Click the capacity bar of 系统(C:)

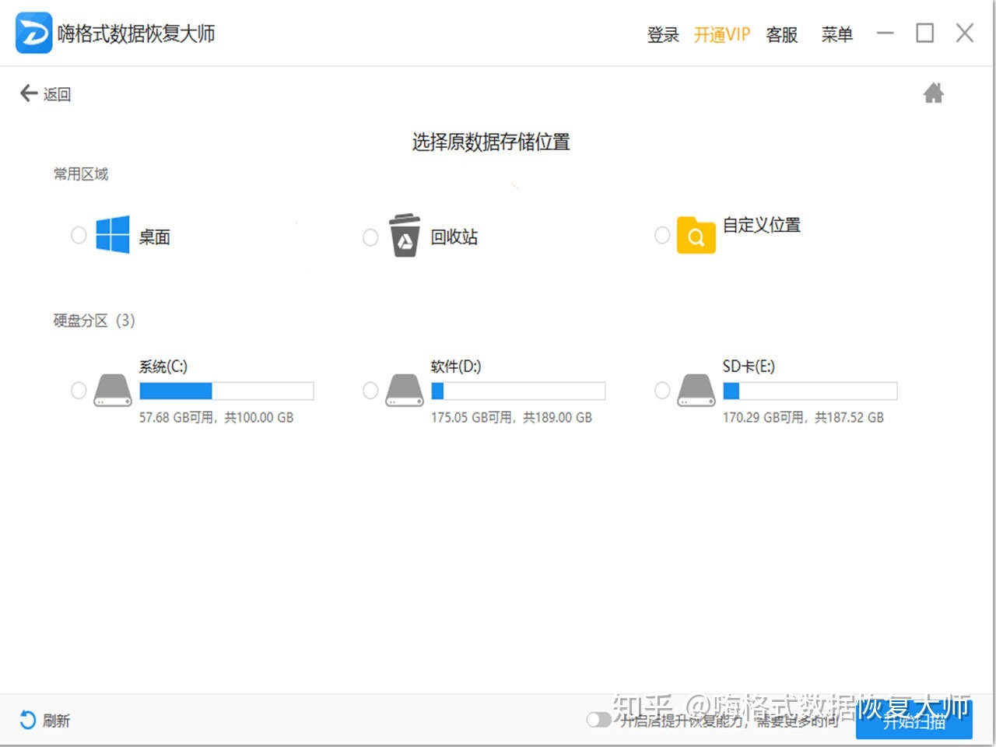pyautogui.click(x=226, y=391)
